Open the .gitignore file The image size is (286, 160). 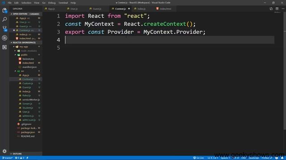coord(26,124)
